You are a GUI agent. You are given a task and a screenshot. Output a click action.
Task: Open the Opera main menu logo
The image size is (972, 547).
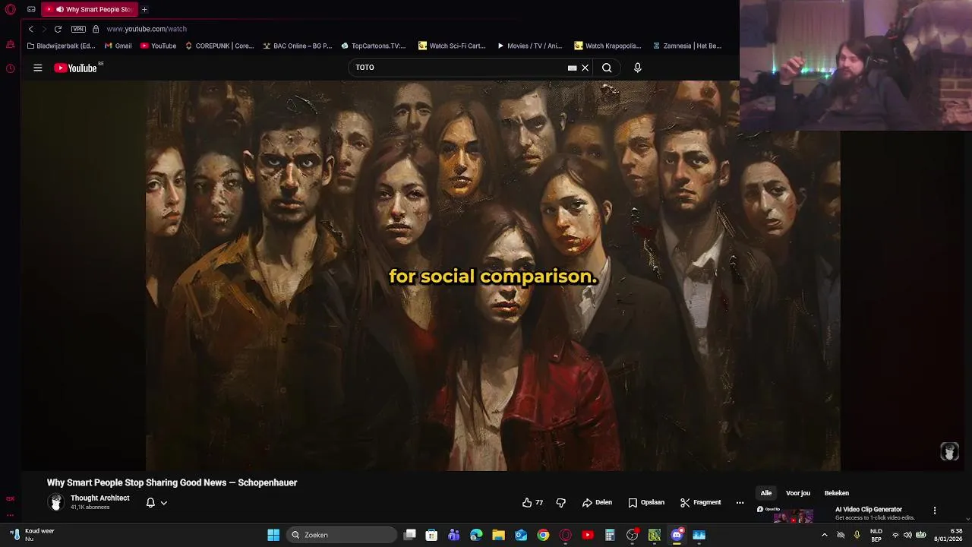11,10
